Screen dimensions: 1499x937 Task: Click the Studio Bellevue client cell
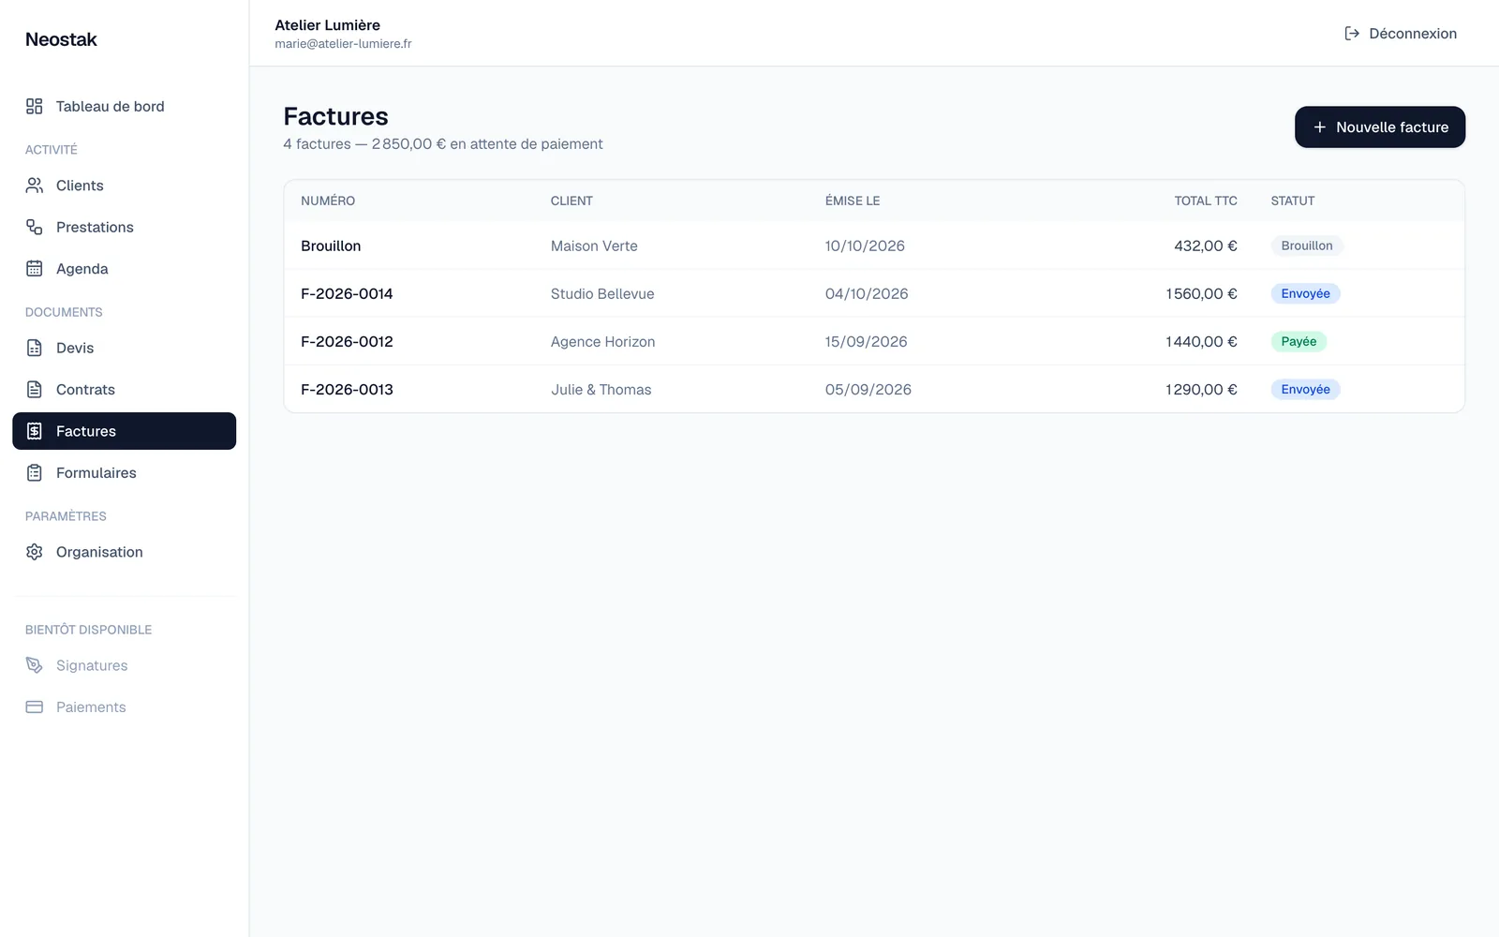(602, 294)
